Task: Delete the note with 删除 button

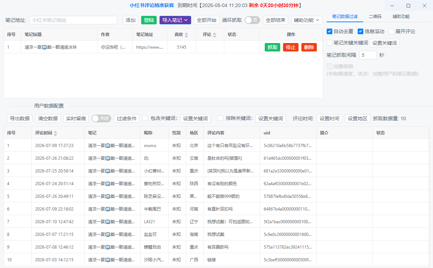Action: [x=309, y=47]
